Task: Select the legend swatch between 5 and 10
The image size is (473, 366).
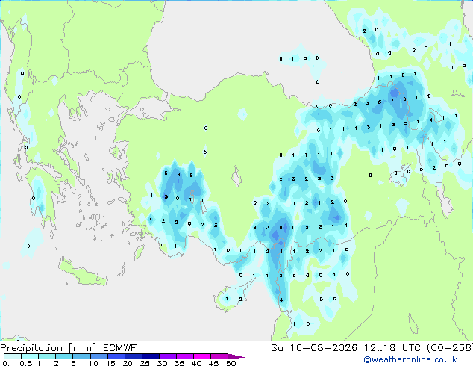Action: 81,356
